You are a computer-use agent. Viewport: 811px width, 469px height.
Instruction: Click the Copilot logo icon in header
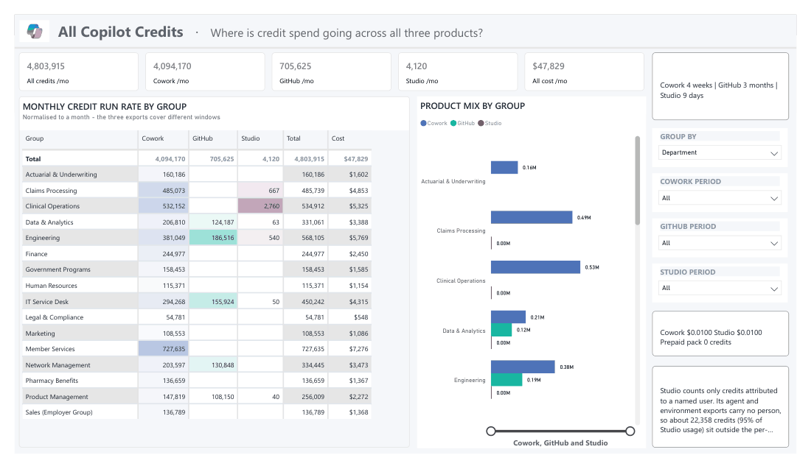(35, 31)
